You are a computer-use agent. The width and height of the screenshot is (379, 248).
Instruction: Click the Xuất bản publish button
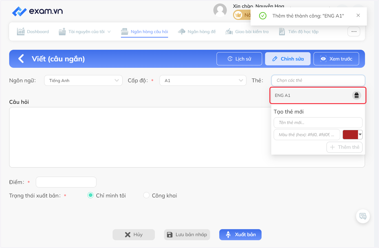(240, 235)
